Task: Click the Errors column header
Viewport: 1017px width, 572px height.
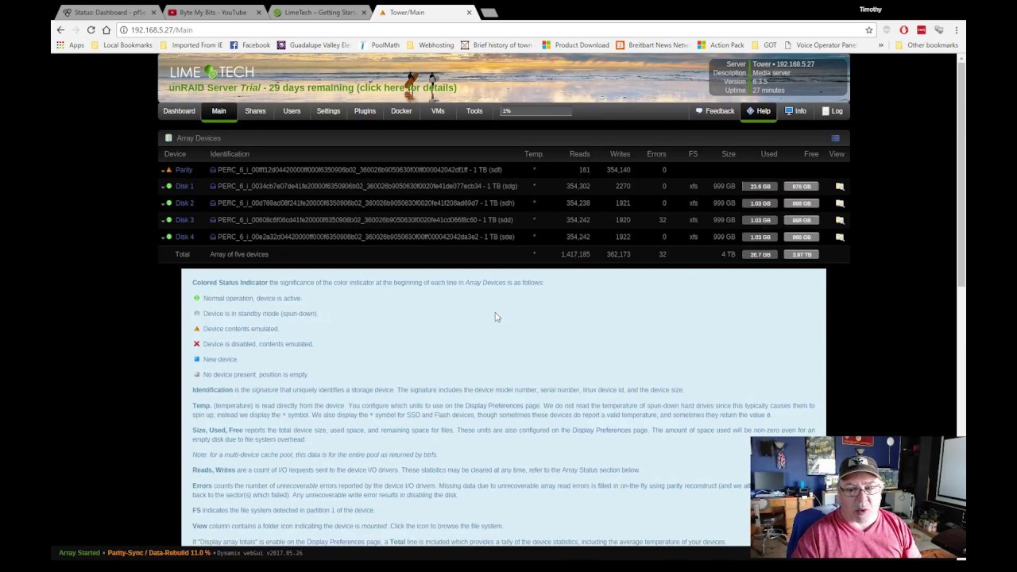Action: (656, 154)
